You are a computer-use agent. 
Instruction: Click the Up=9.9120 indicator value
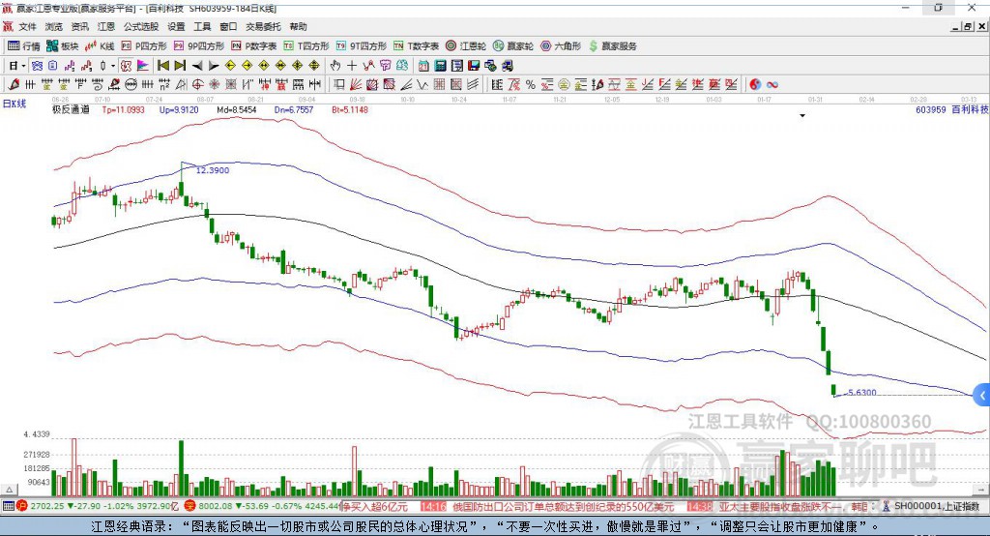coord(179,109)
